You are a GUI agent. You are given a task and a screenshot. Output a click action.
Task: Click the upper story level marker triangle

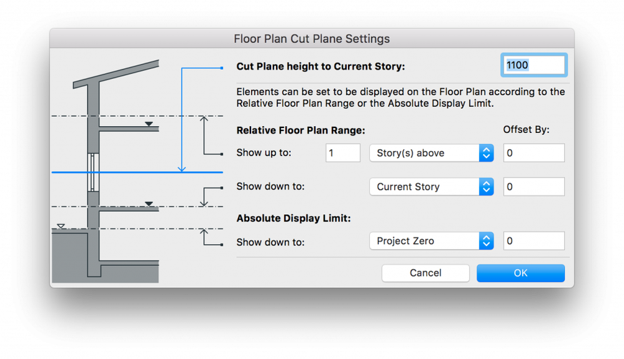tap(149, 124)
